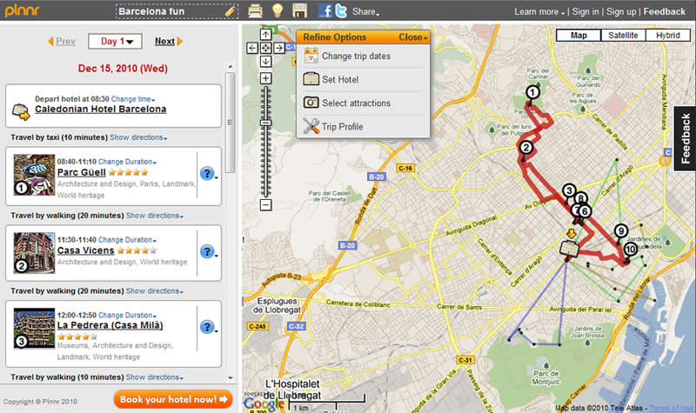Open the Casa Vicens attraction link

85,250
